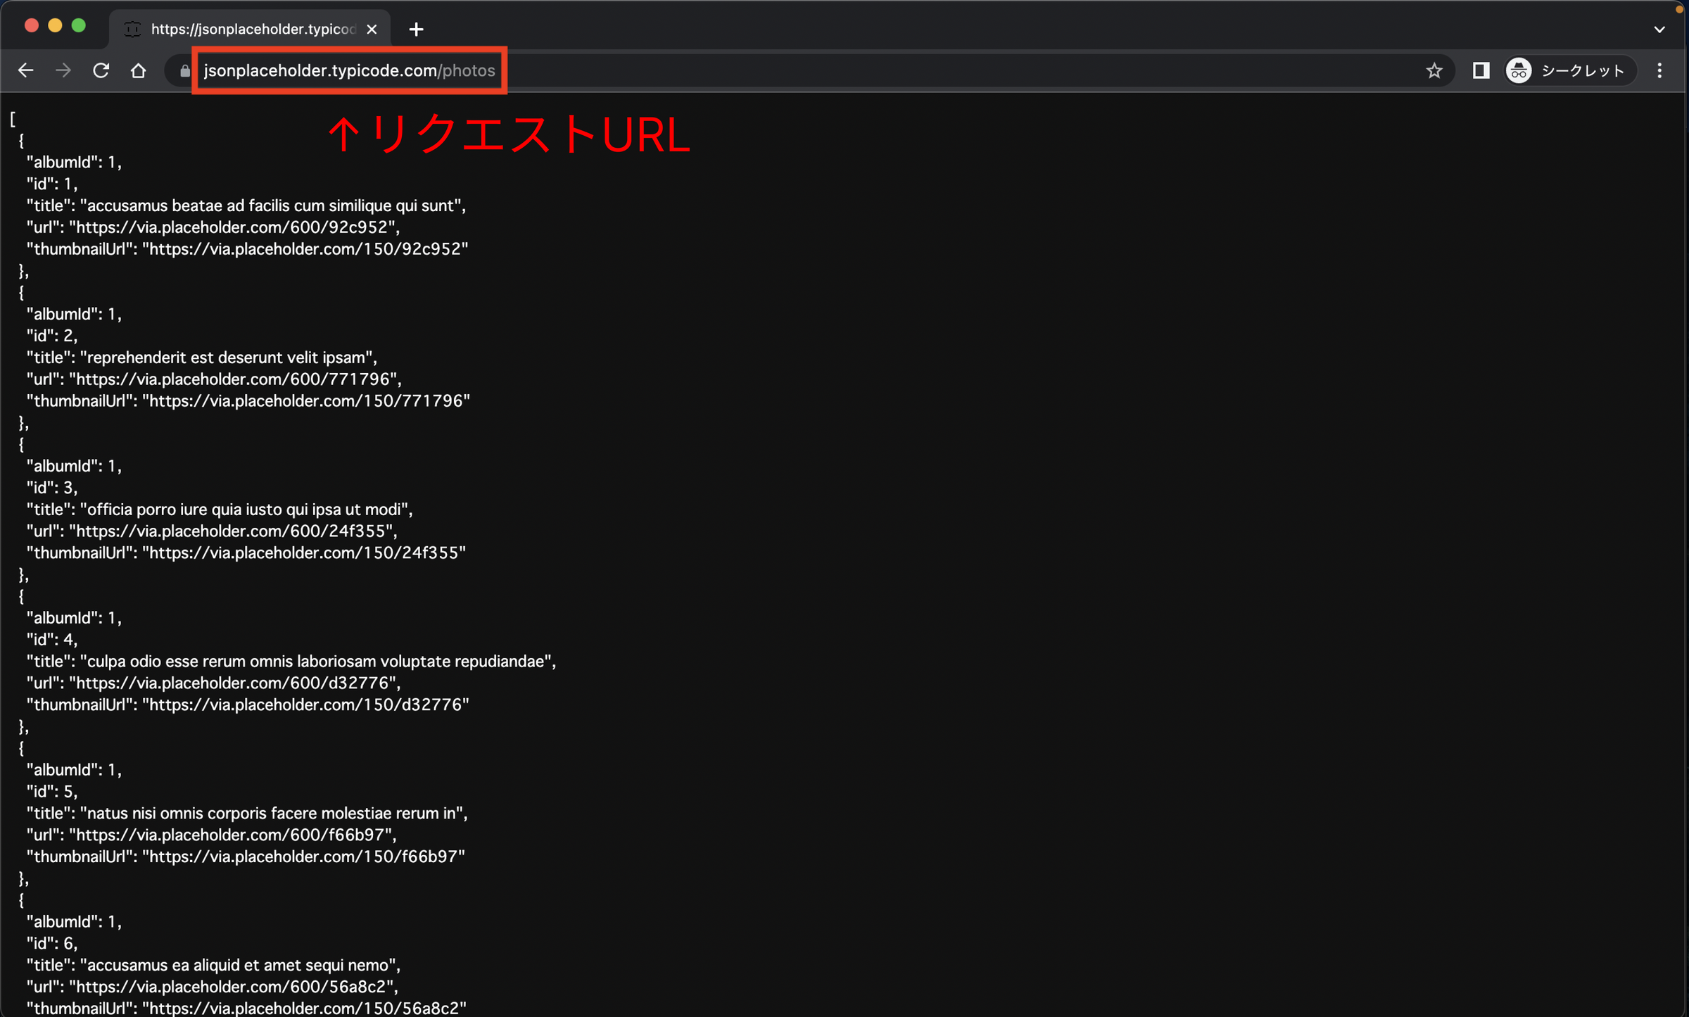Click the url value for id 3
This screenshot has width=1689, height=1017.
tap(232, 531)
